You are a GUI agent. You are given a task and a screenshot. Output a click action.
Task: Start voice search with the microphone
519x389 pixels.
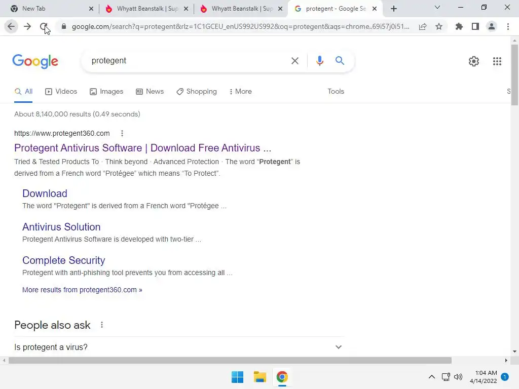point(319,61)
